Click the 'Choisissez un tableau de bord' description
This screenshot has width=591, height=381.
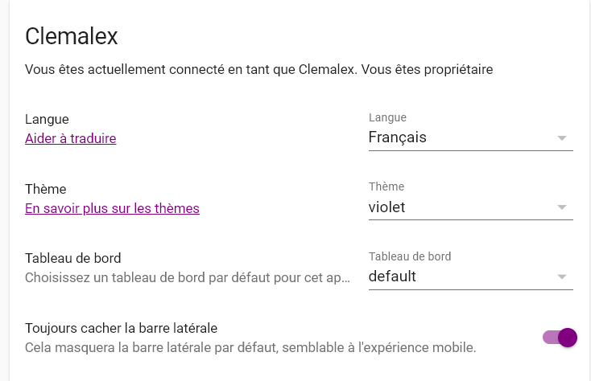pyautogui.click(x=188, y=278)
